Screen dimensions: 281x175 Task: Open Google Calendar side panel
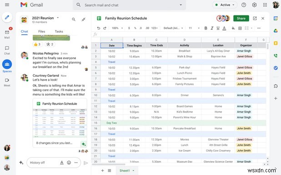coord(276,18)
